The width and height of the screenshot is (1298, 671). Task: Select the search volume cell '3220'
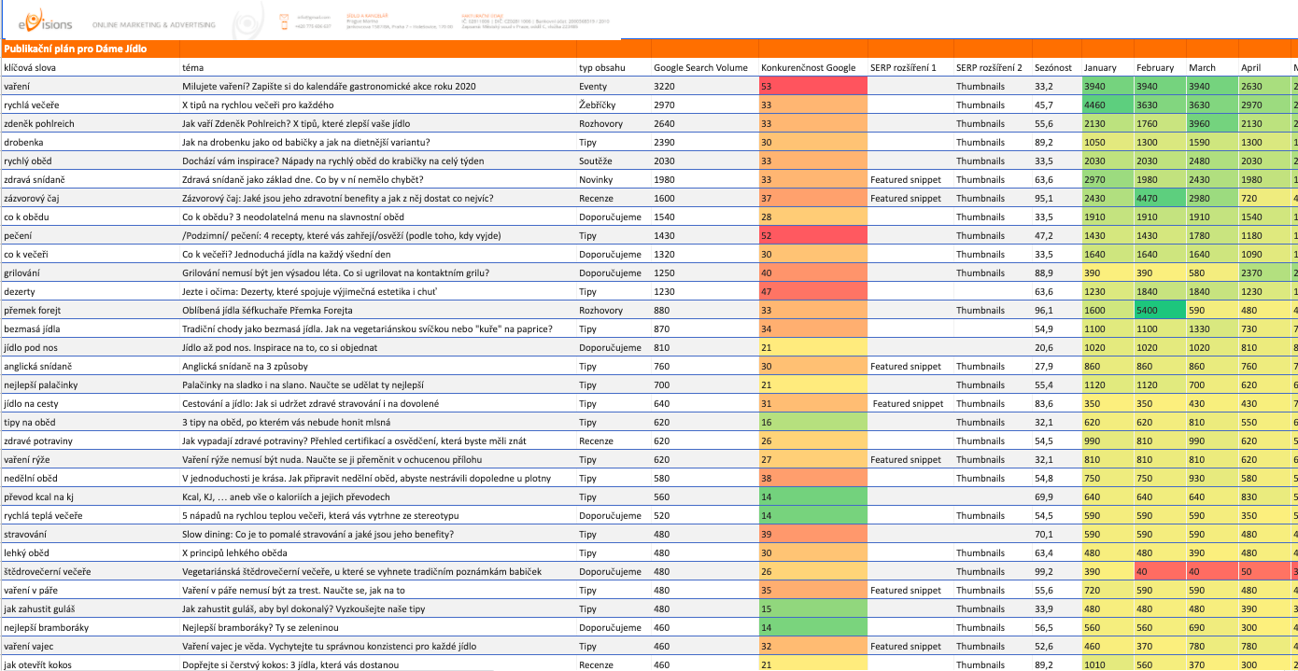coord(704,86)
